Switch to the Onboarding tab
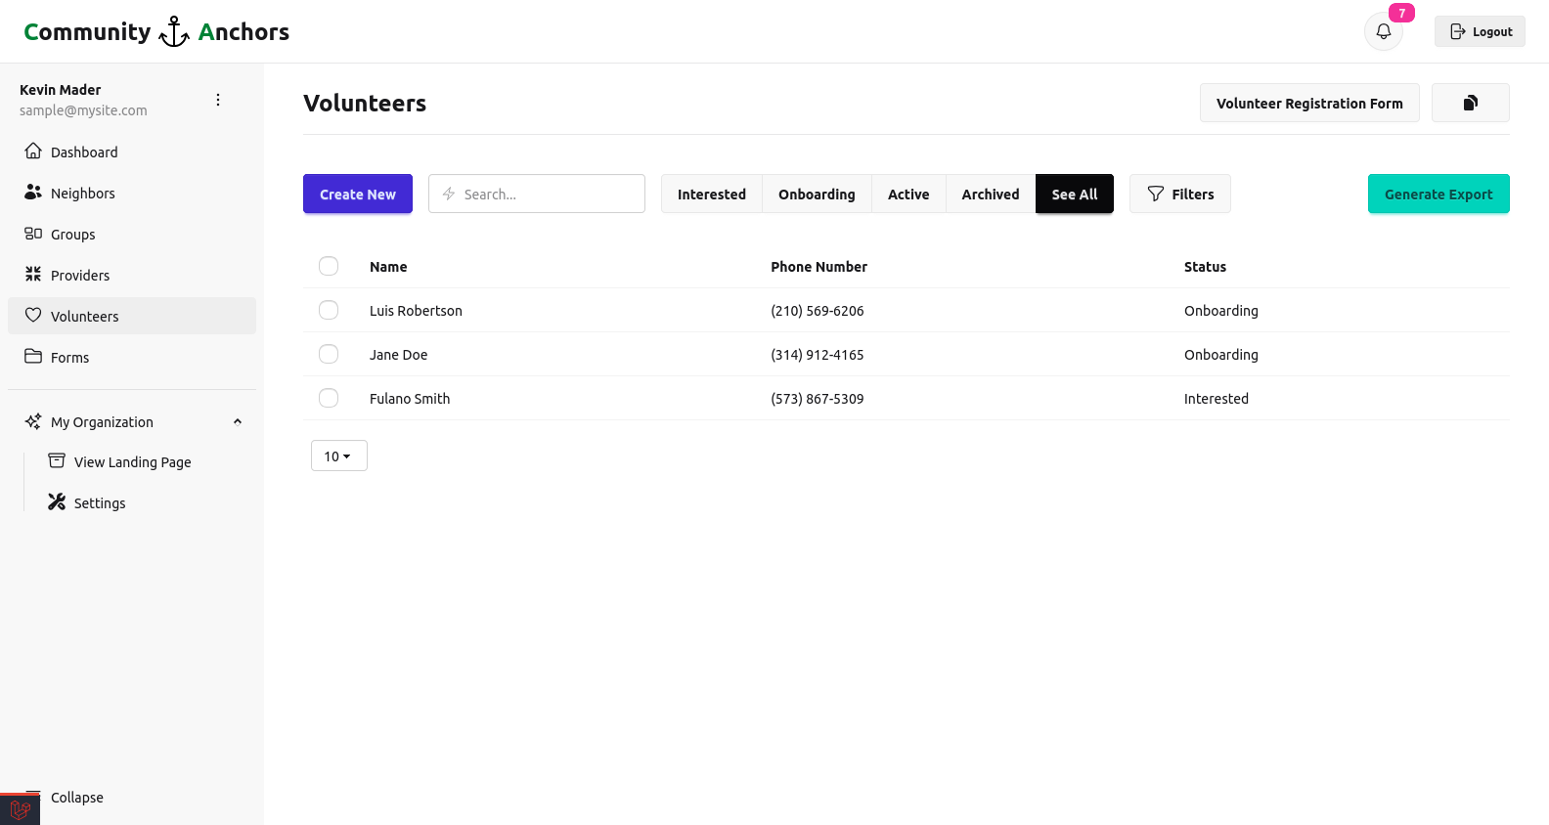Screen dimensions: 1549x825 (x=816, y=194)
